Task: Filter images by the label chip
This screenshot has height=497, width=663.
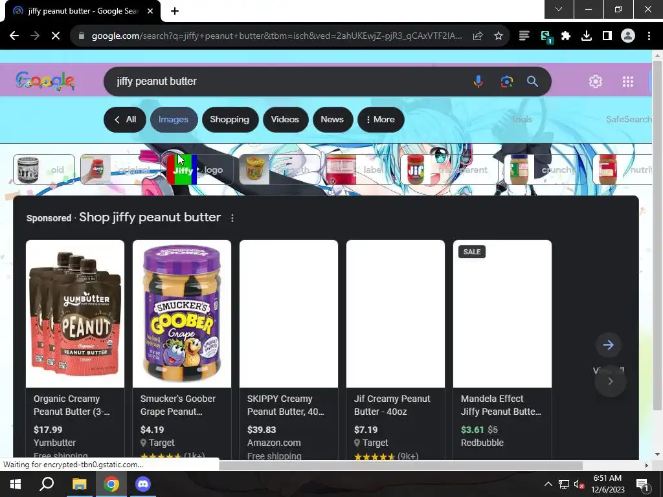Action: point(360,170)
